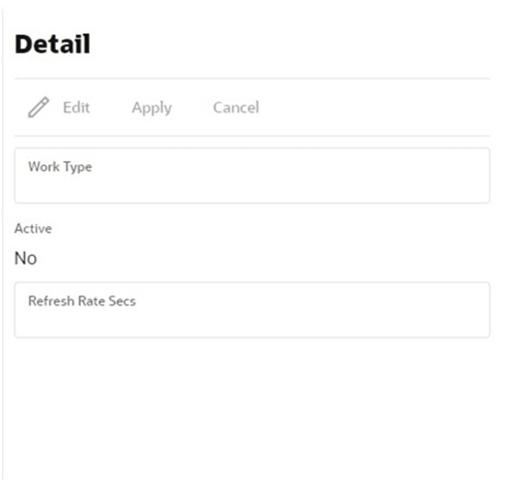
Task: Click the Detail panel heading
Action: pyautogui.click(x=53, y=44)
